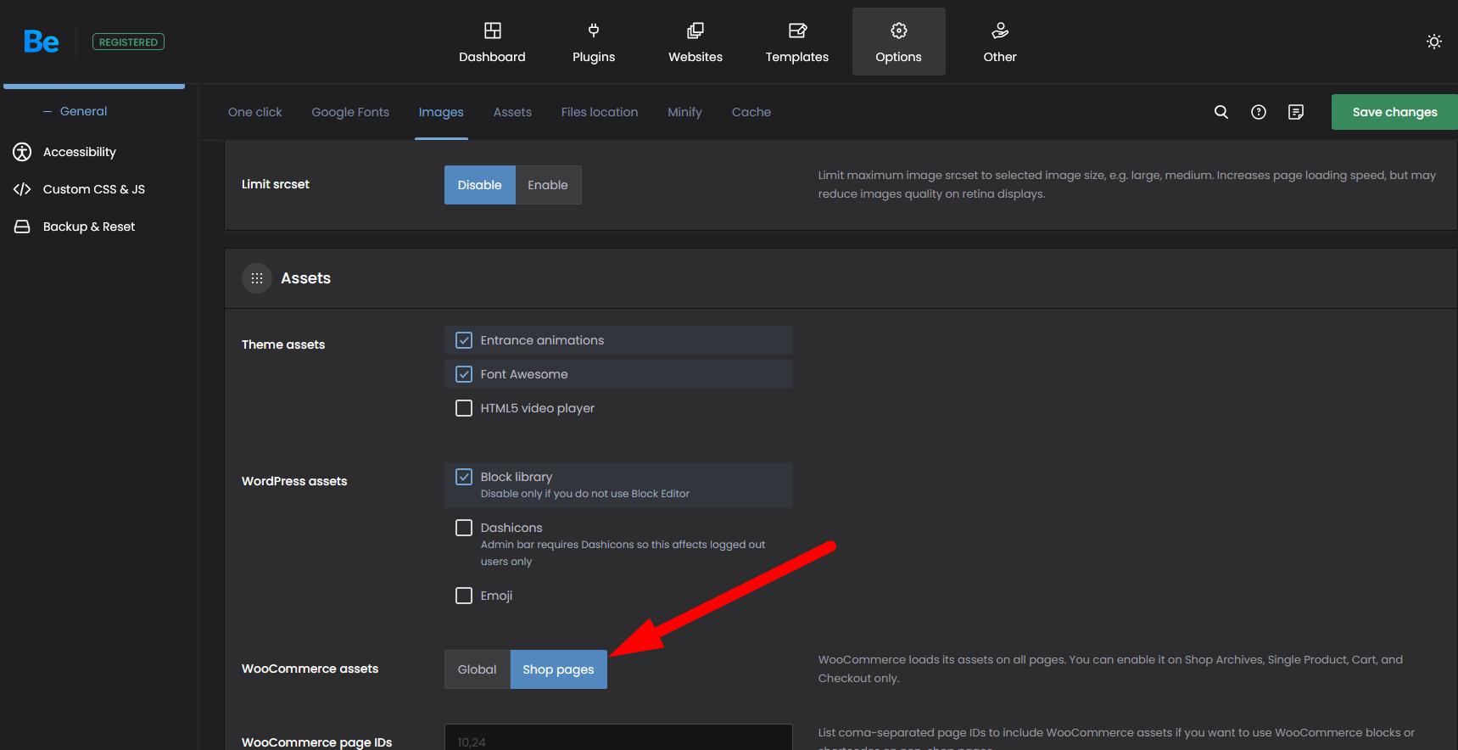
Task: Uncheck the Block library checkbox
Action: (x=464, y=477)
